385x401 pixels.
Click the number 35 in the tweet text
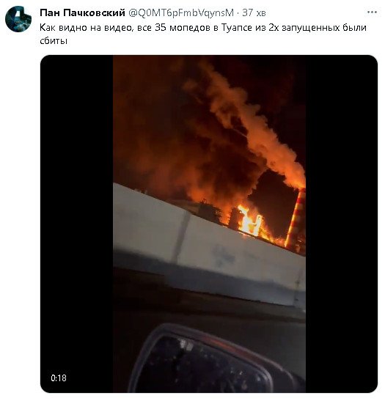coord(161,28)
